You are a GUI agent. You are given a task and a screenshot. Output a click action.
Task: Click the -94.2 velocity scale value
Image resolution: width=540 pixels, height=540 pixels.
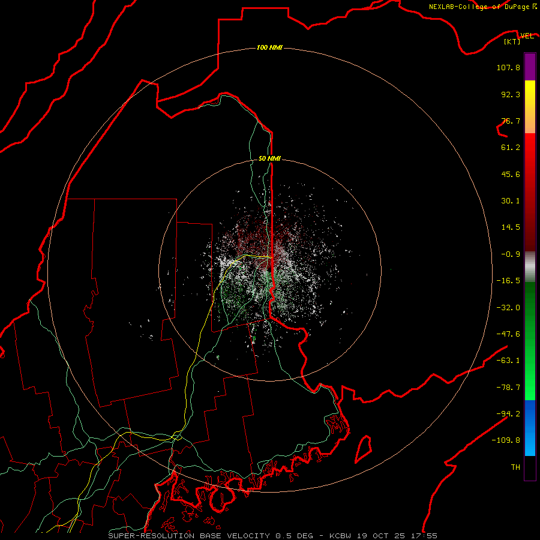tap(508, 414)
